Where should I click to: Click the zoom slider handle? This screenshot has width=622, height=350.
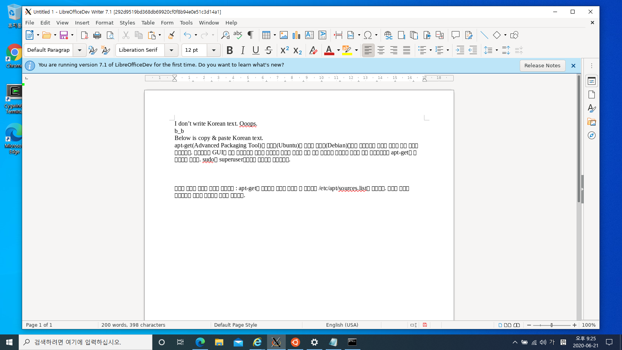[551, 325]
